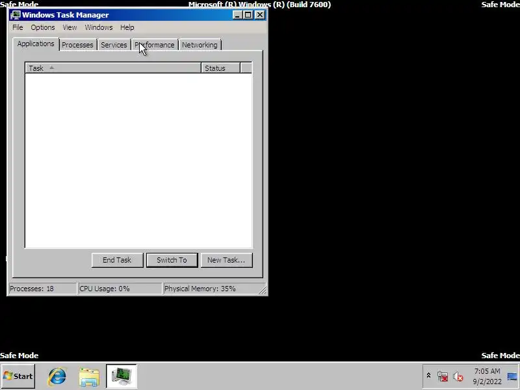
Task: Sort by the Status column header
Action: 220,68
